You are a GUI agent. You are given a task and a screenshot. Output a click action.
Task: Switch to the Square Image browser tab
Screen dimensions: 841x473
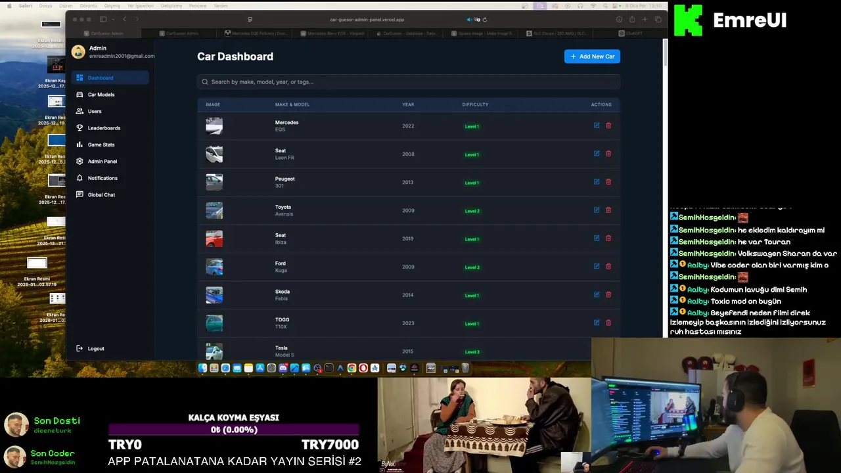pos(481,33)
